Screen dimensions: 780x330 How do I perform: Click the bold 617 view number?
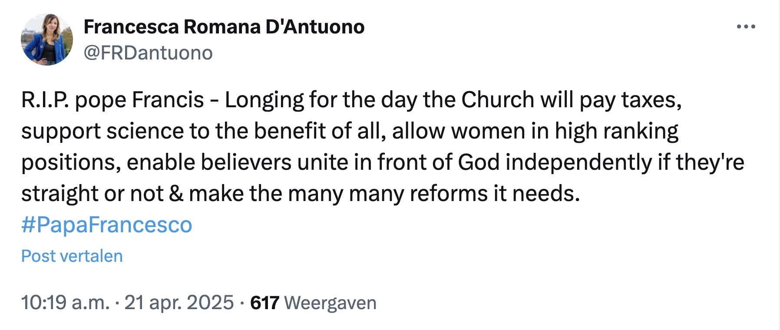(x=264, y=303)
